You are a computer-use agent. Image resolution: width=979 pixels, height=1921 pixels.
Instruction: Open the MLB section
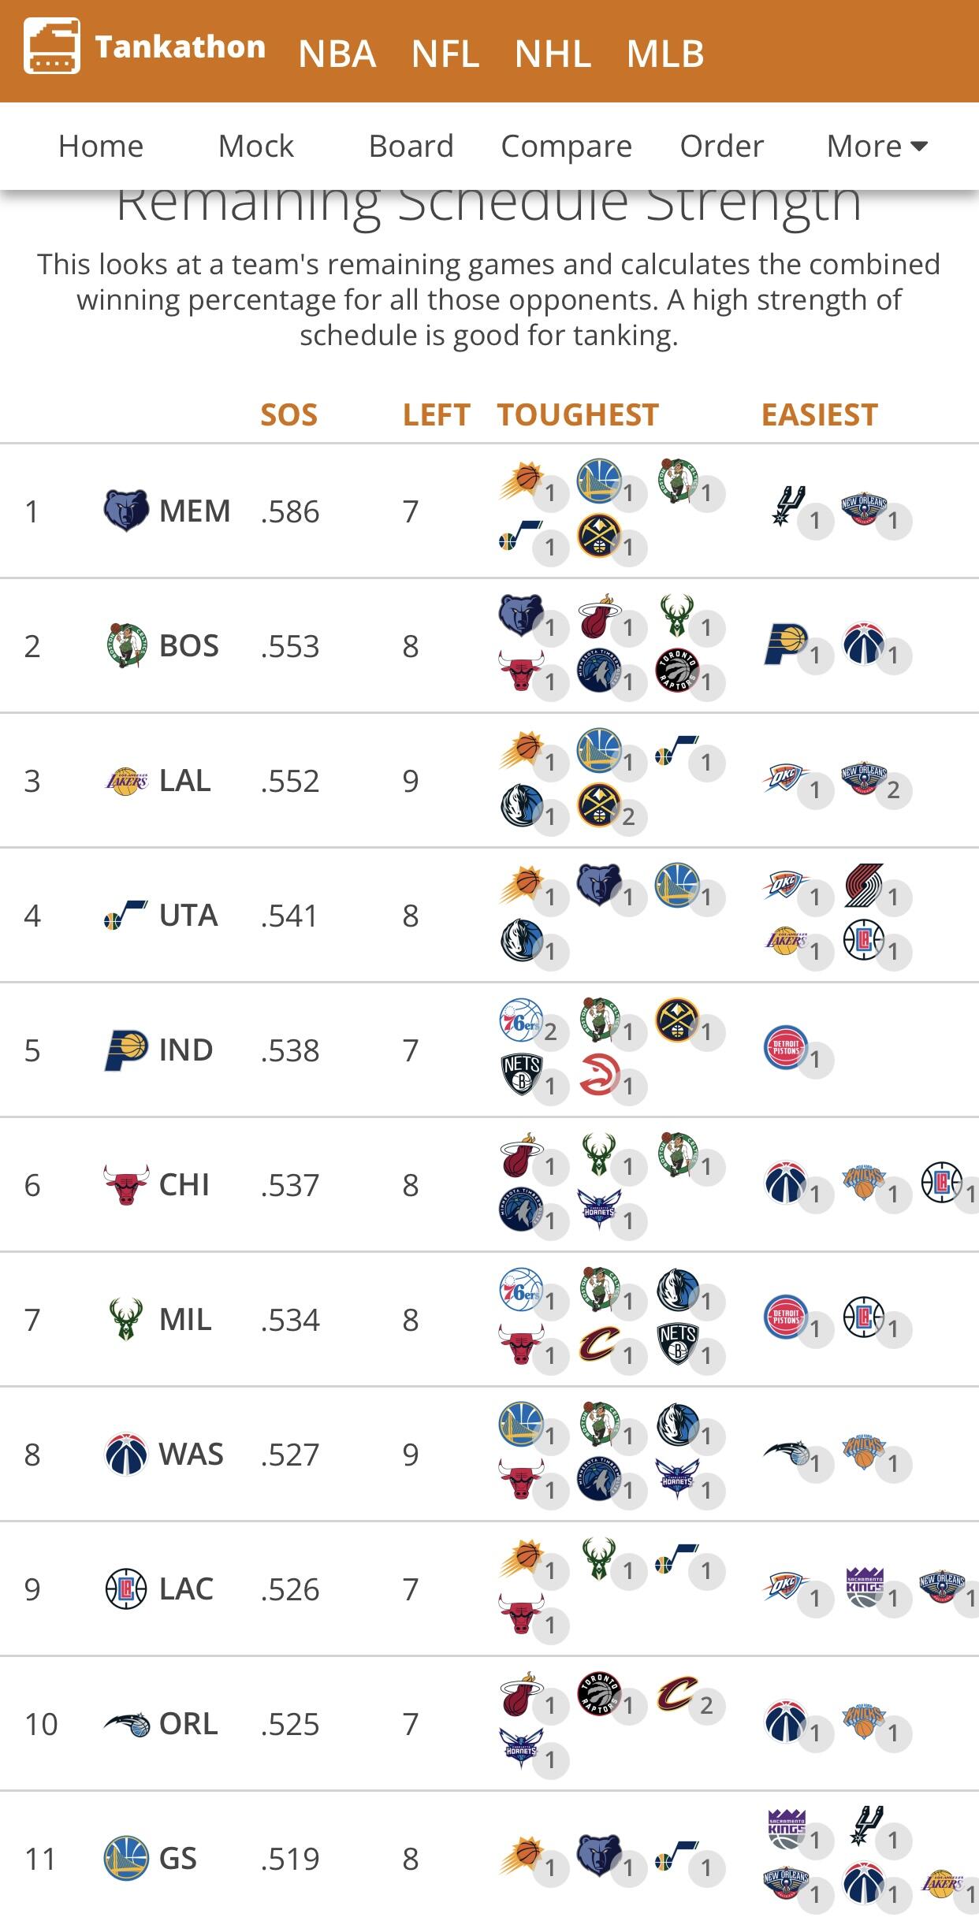[x=665, y=54]
